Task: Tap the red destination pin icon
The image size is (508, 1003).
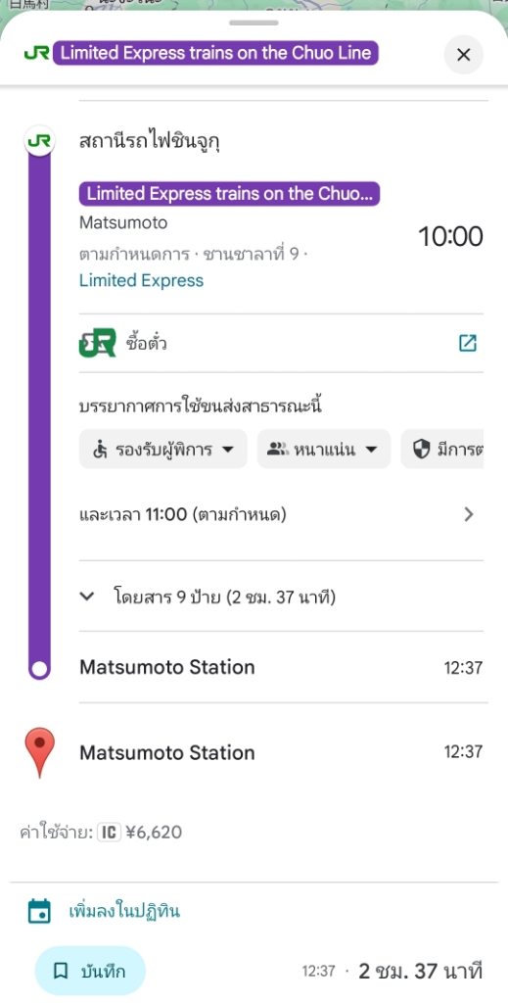Action: (x=39, y=752)
